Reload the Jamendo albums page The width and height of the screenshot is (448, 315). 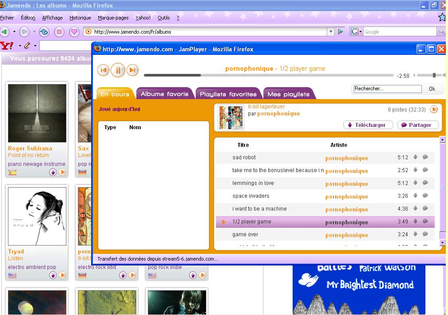point(44,32)
